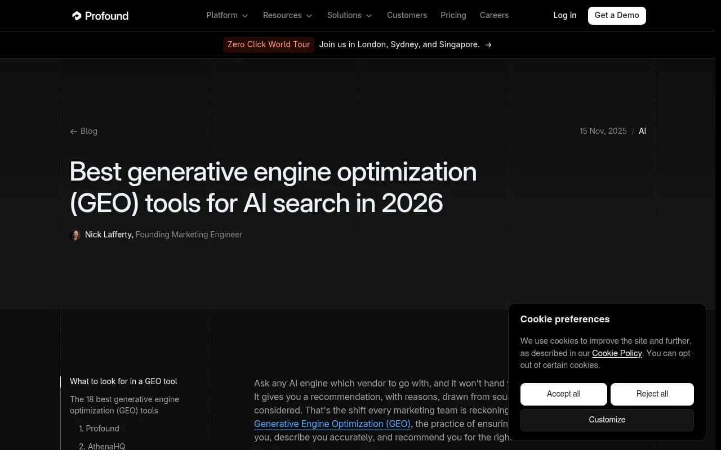This screenshot has width=721, height=450.
Task: Open the AI category tag
Action: (x=642, y=131)
